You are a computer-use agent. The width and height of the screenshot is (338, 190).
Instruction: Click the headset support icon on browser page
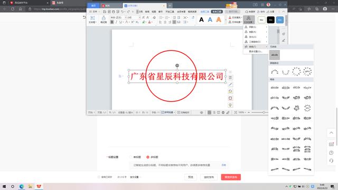[x=331, y=160]
